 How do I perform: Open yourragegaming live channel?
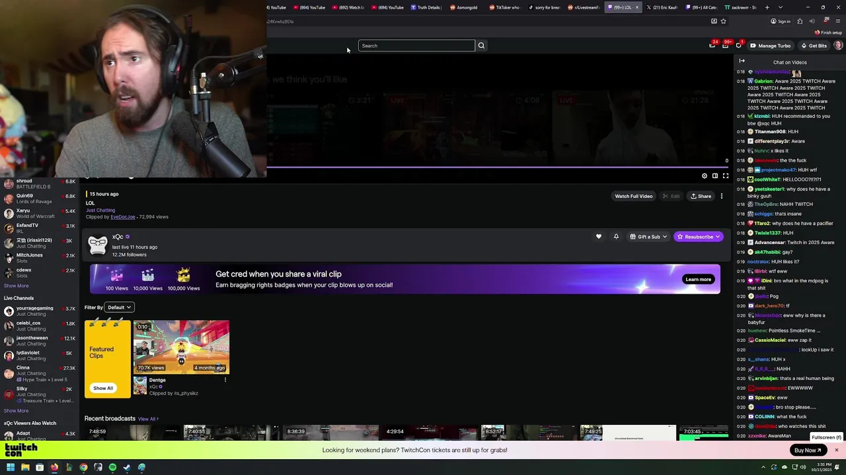pyautogui.click(x=40, y=311)
